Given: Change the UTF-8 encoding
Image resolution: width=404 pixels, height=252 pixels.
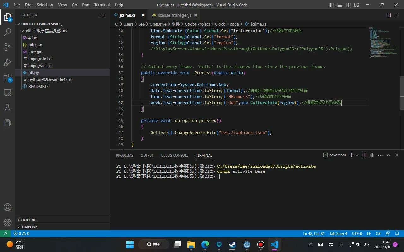Looking at the screenshot, I should (357, 233).
